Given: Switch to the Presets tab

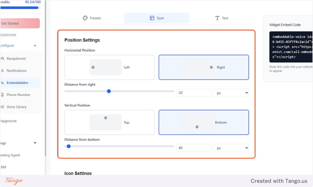Looking at the screenshot, I should click(x=92, y=18).
